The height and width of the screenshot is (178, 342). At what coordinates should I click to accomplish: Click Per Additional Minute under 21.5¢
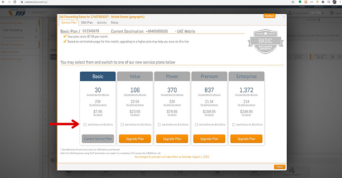point(209,105)
